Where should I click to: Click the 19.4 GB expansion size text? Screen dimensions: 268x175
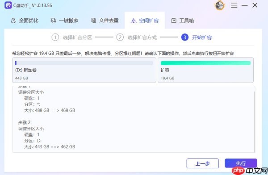point(167,78)
